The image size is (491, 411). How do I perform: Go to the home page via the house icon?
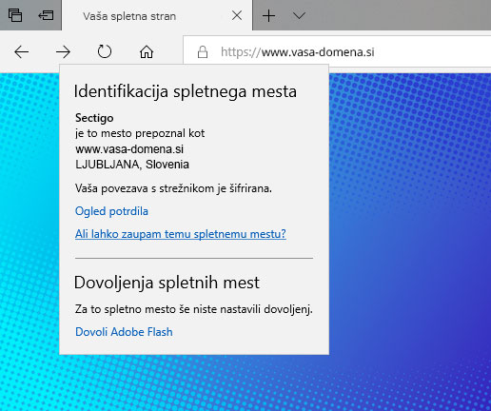click(x=147, y=51)
